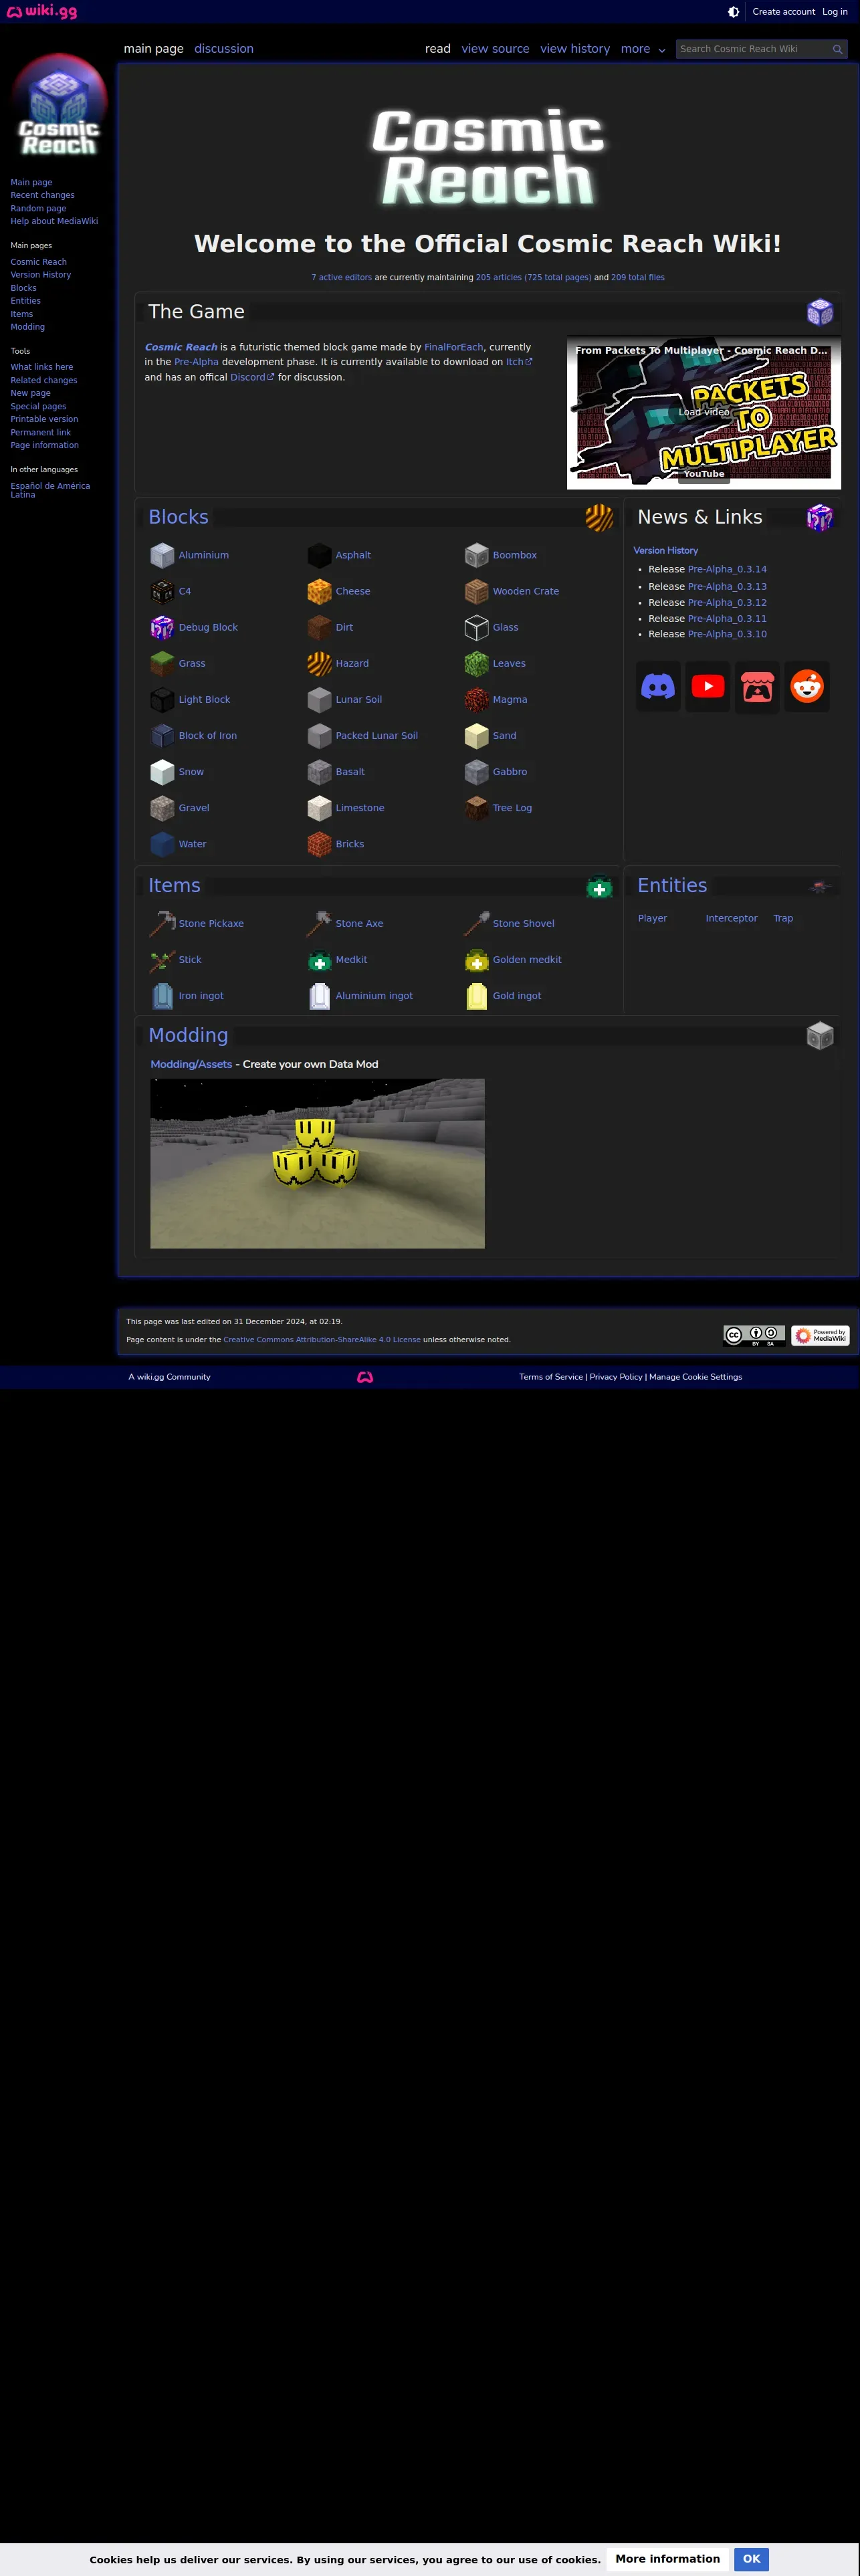The width and height of the screenshot is (860, 2576).
Task: Open the Reddit social icon
Action: coord(807,686)
